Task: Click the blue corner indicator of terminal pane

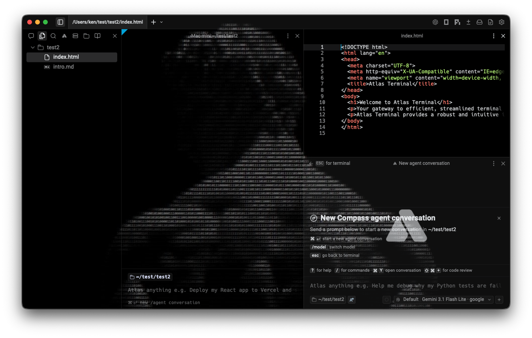Action: pyautogui.click(x=124, y=31)
